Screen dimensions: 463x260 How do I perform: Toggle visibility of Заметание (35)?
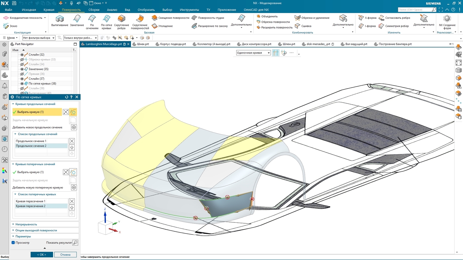pyautogui.click(x=22, y=69)
